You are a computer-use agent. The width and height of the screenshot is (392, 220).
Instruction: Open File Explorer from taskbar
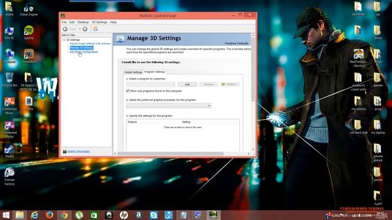20,215
